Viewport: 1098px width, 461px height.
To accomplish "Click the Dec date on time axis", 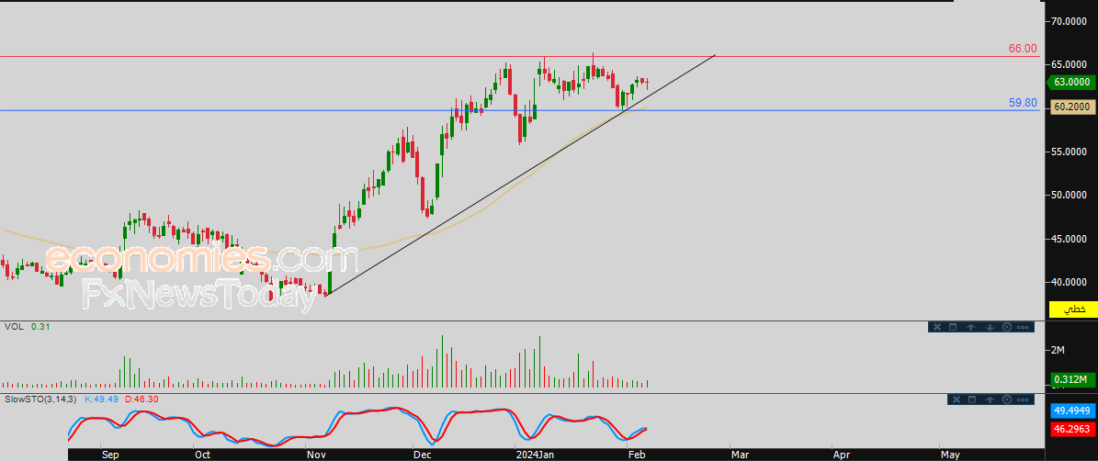I will coord(423,455).
